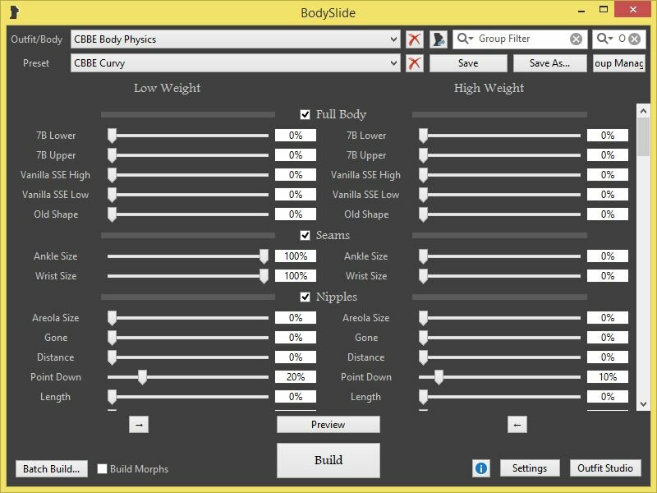Click the Group Filter text field
657x493 pixels.
point(521,39)
